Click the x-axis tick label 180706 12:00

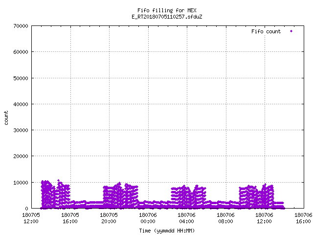coord(265,218)
